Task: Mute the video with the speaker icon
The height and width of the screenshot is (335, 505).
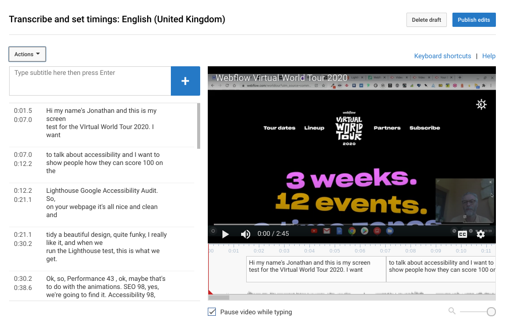Action: 245,234
